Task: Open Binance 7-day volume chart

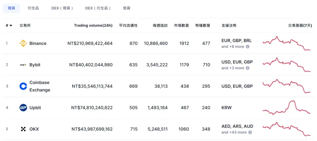Action: point(286,43)
